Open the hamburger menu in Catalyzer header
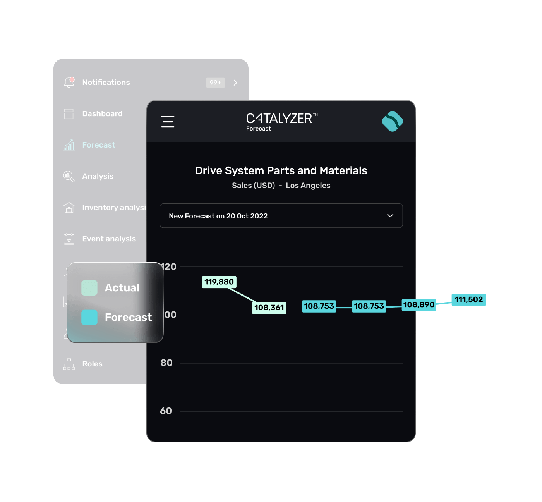The height and width of the screenshot is (502, 542). tap(168, 122)
